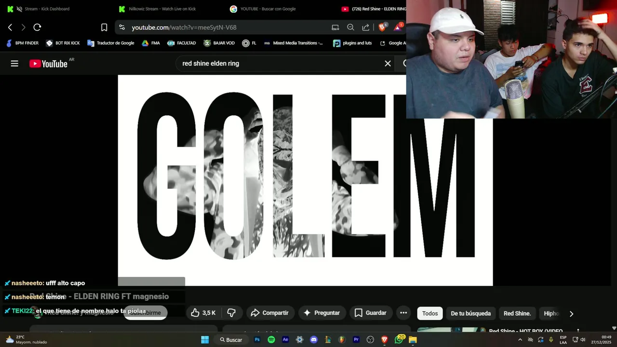Open OBS Studio from the taskbar
The image size is (617, 347).
(x=370, y=340)
